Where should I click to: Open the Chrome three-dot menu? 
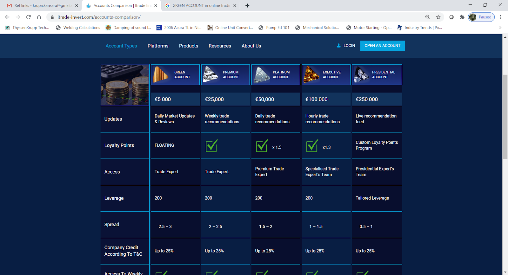pyautogui.click(x=501, y=17)
